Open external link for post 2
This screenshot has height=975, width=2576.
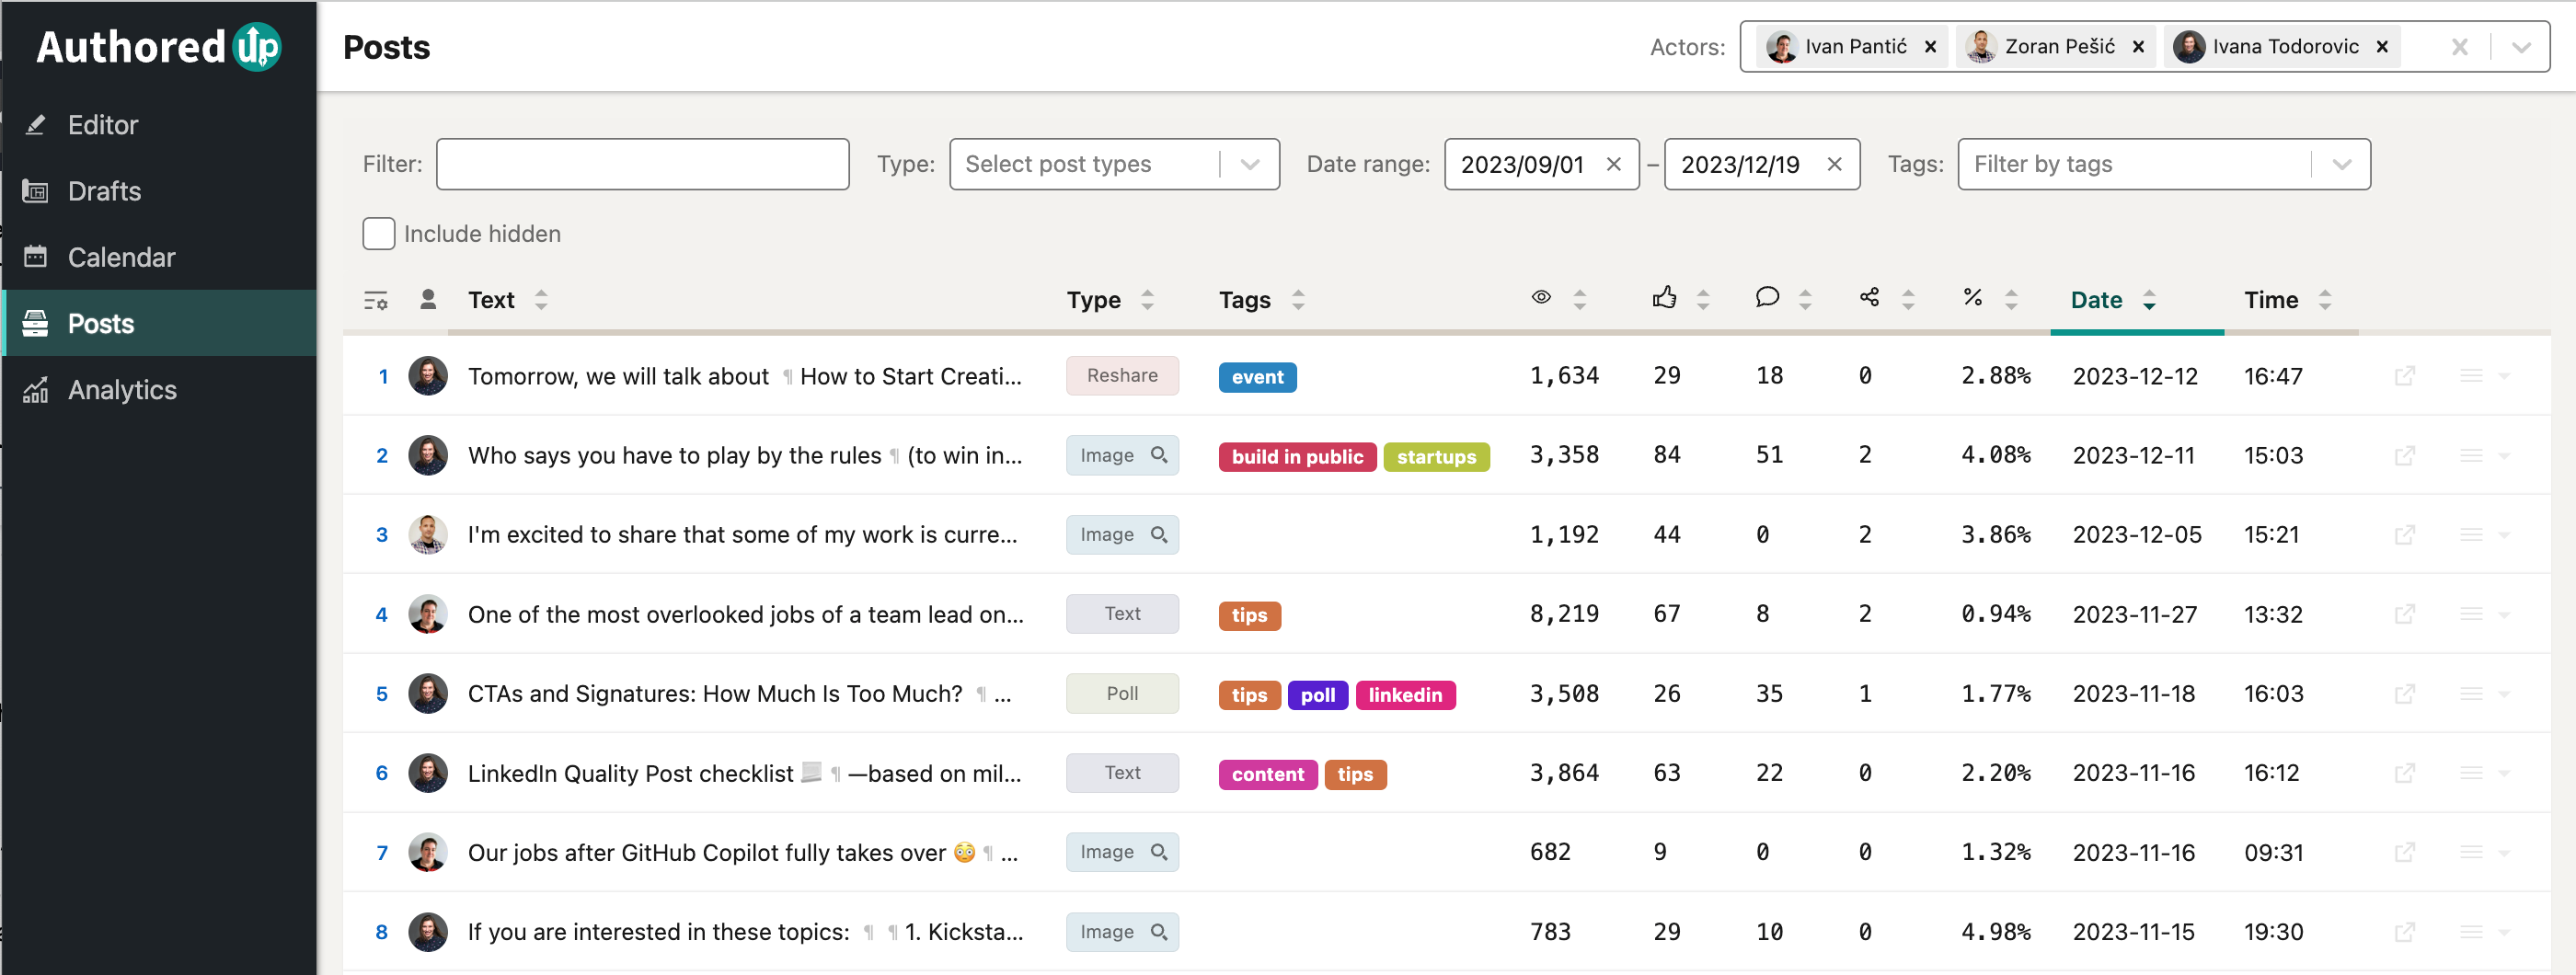(2405, 456)
